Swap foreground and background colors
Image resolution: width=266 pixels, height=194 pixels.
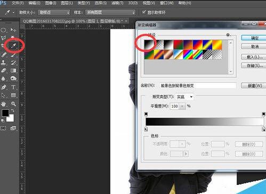point(13,111)
